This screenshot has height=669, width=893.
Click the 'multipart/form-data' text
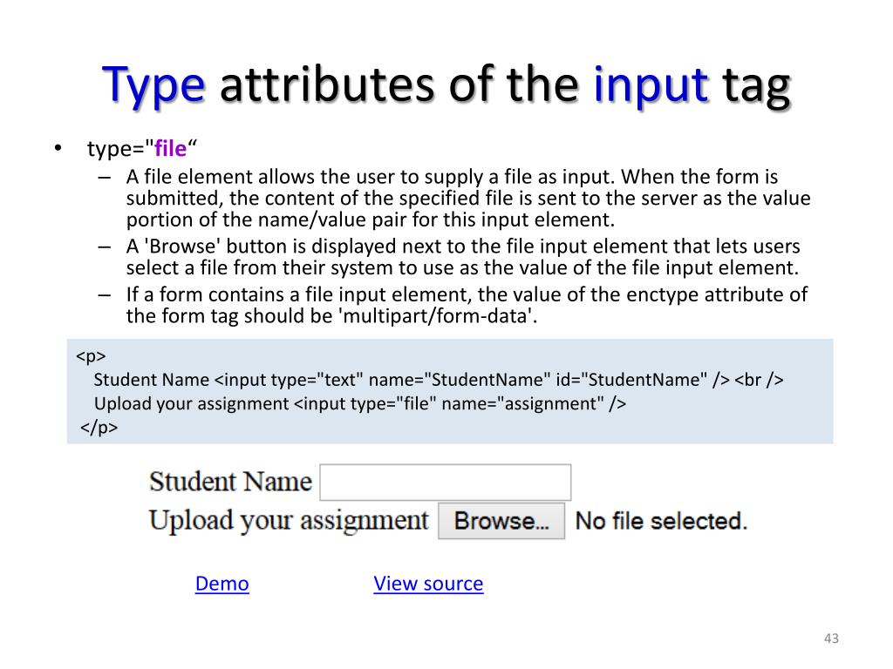pyautogui.click(x=434, y=316)
